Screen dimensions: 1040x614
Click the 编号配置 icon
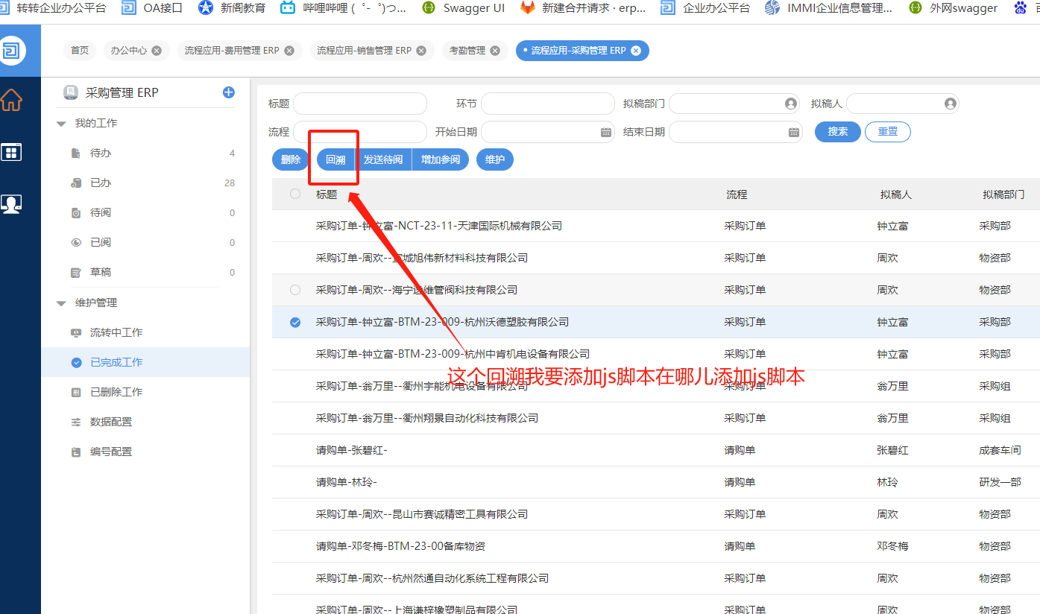(75, 452)
